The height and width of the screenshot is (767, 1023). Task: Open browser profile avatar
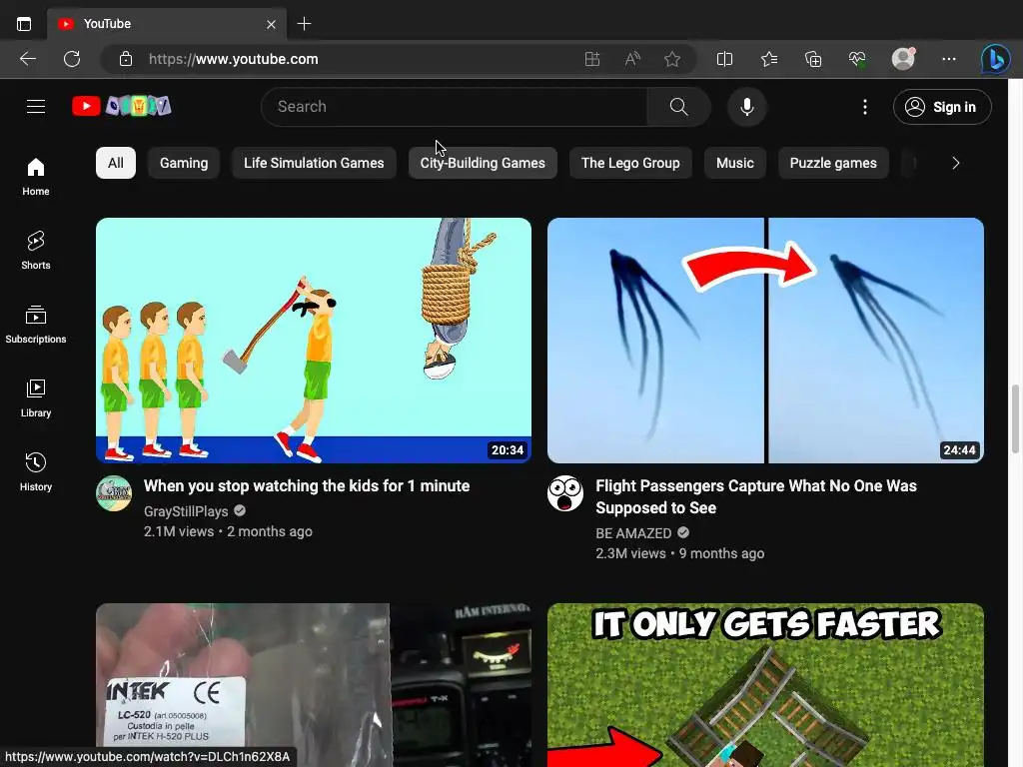903,59
